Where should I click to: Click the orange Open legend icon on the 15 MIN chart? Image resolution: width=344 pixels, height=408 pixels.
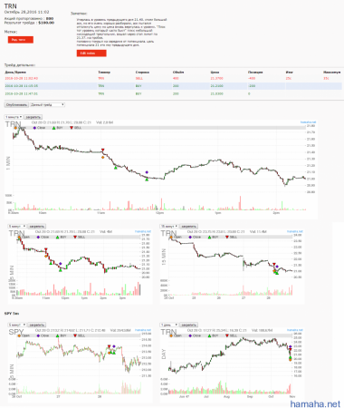point(171,237)
